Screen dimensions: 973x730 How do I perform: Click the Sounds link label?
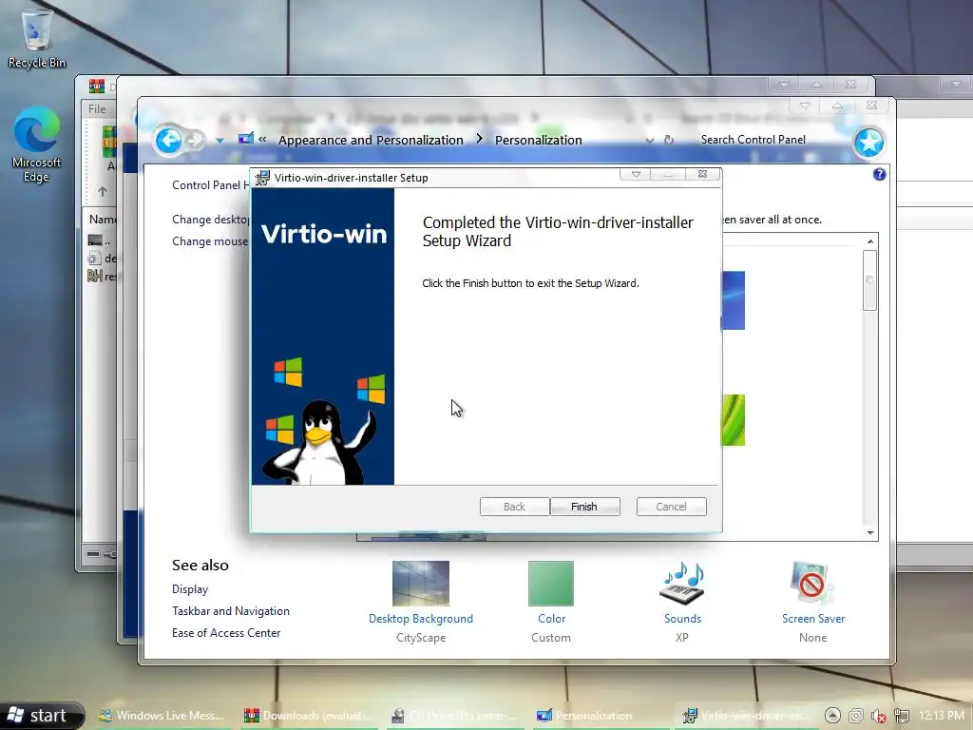[x=682, y=618]
